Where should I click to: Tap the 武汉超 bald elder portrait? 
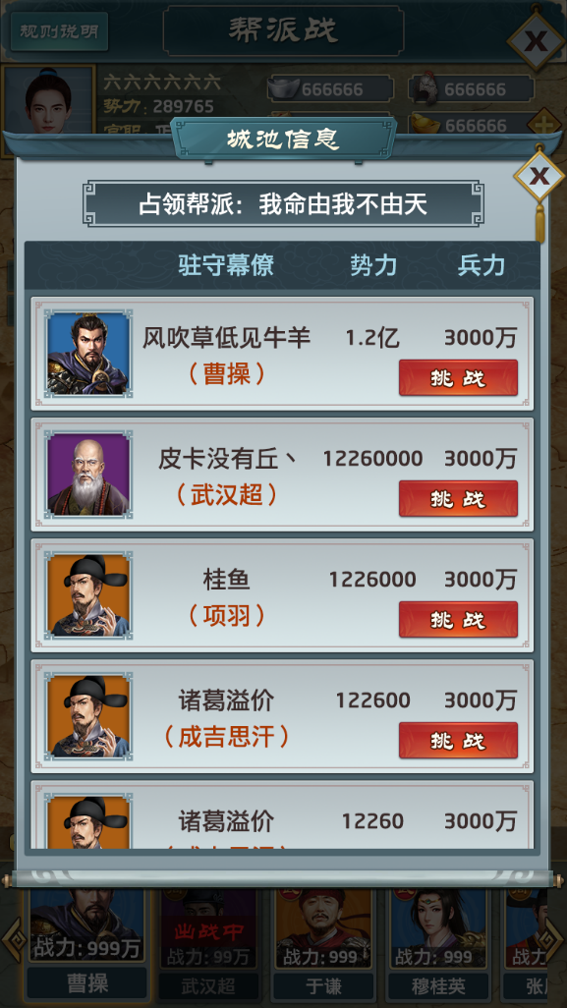point(88,474)
